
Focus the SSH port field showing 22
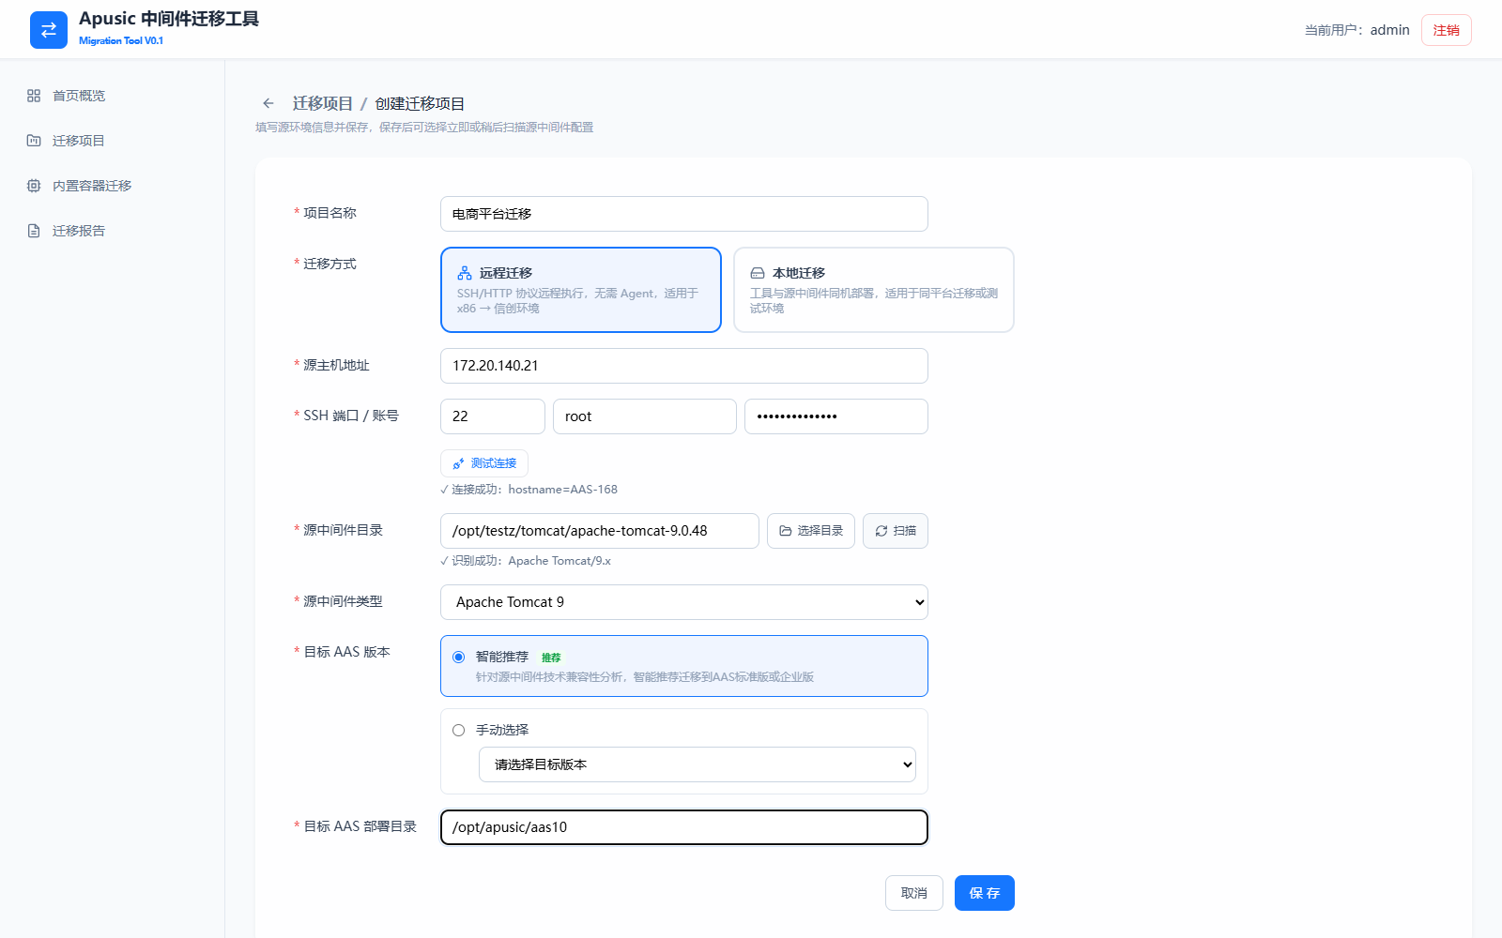(493, 416)
